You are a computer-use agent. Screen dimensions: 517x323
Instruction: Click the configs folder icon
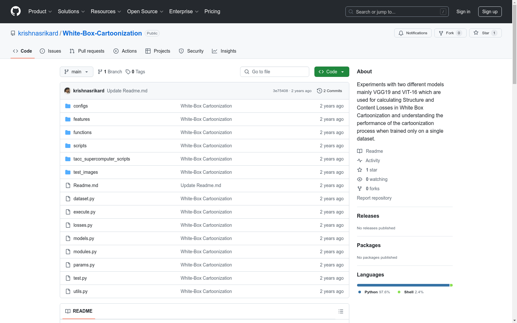tap(68, 106)
